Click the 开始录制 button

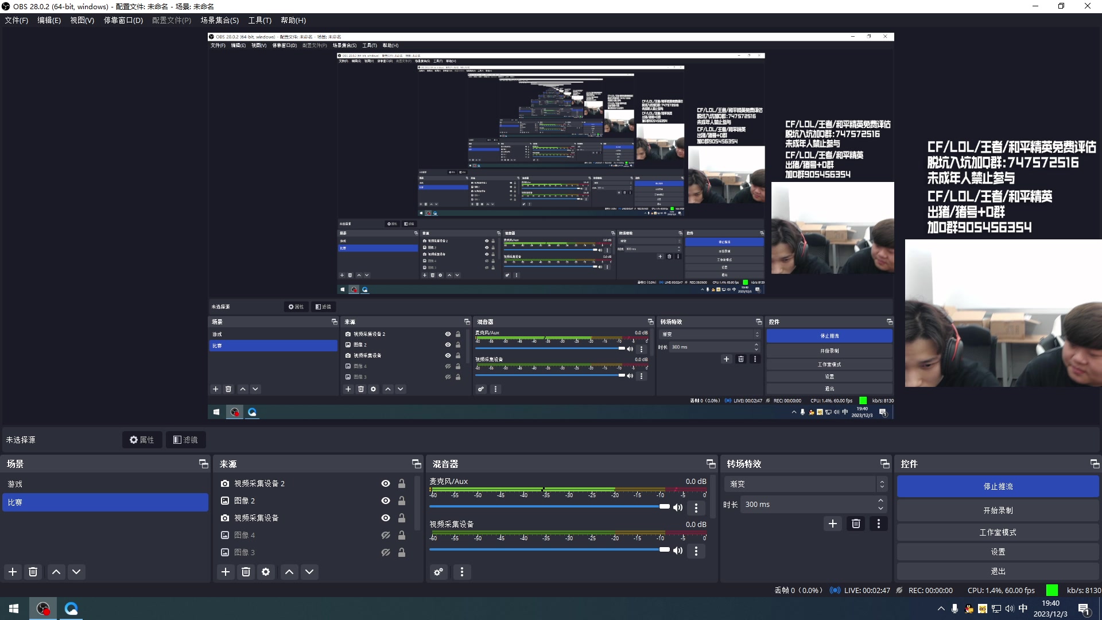[998, 510]
